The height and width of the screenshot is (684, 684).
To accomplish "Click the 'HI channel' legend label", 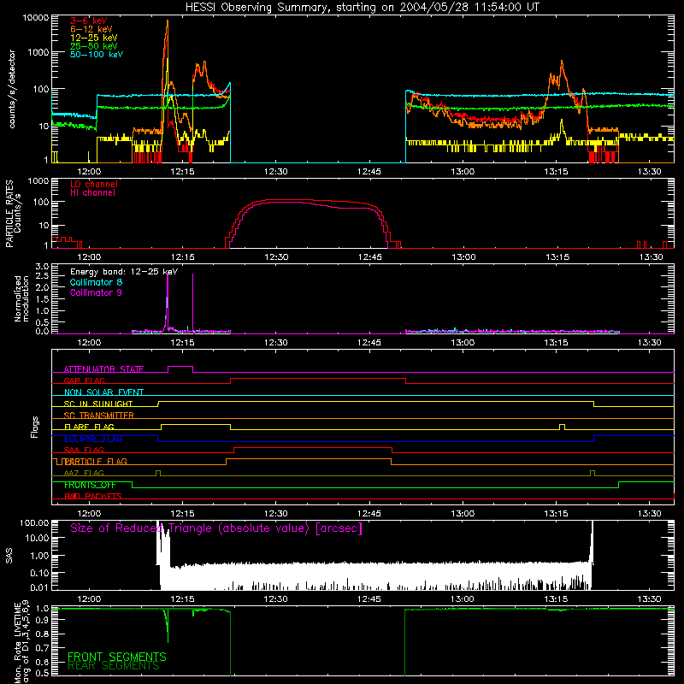I will pyautogui.click(x=92, y=193).
